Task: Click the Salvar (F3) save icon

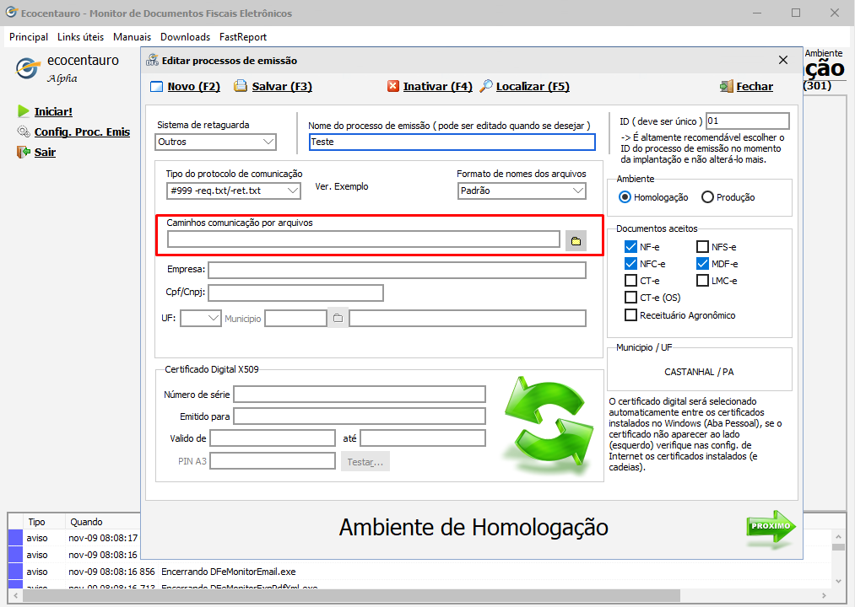Action: (241, 87)
